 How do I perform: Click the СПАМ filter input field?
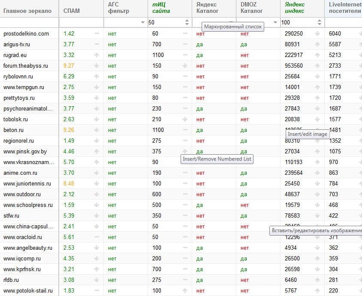pos(81,22)
